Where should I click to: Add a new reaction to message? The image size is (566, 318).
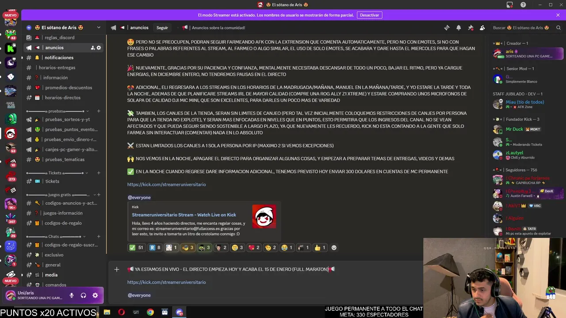coord(334,247)
